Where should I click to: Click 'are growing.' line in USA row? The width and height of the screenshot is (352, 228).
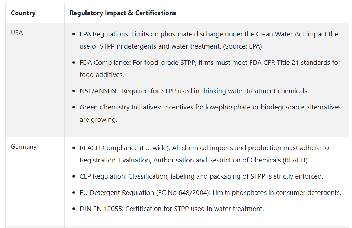[x=98, y=120]
